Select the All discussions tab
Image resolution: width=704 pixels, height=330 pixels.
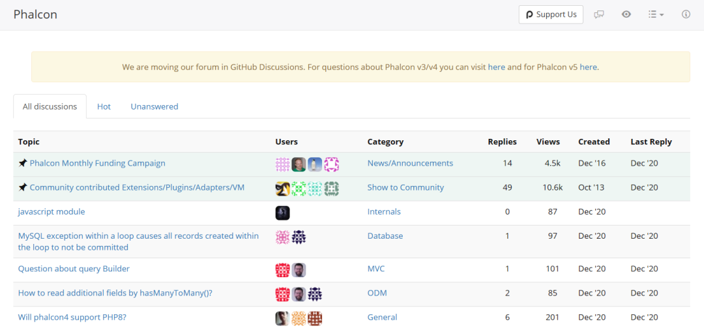50,106
